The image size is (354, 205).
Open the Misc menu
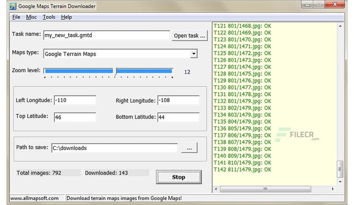[x=31, y=17]
